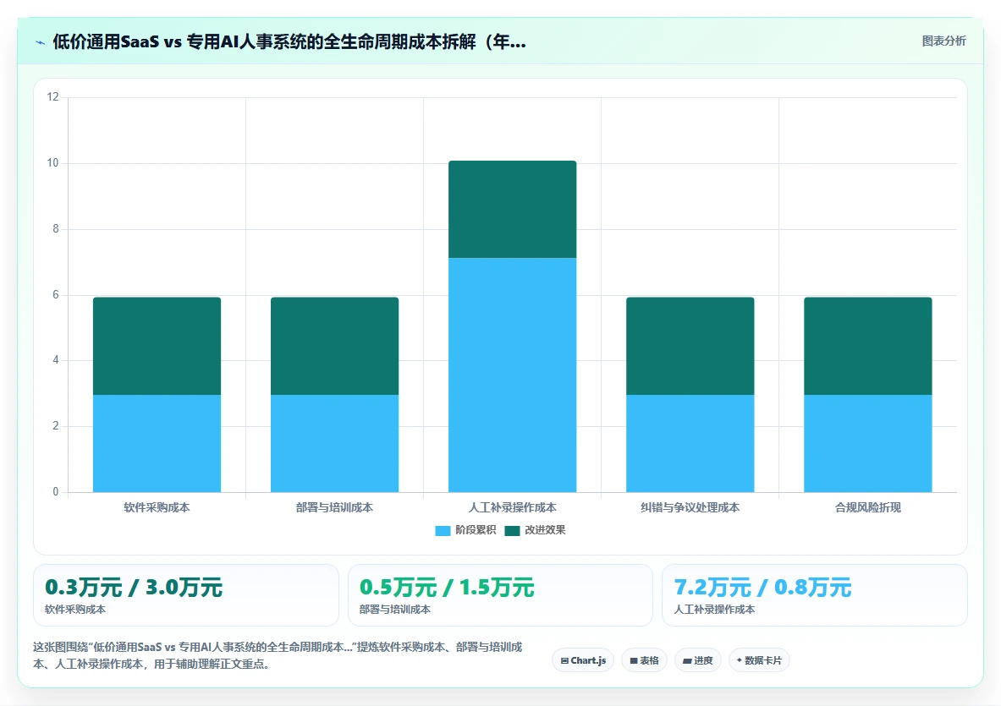The image size is (1001, 706).
Task: Click the 0.5万元 / 1.5万元 card value
Action: click(x=447, y=587)
